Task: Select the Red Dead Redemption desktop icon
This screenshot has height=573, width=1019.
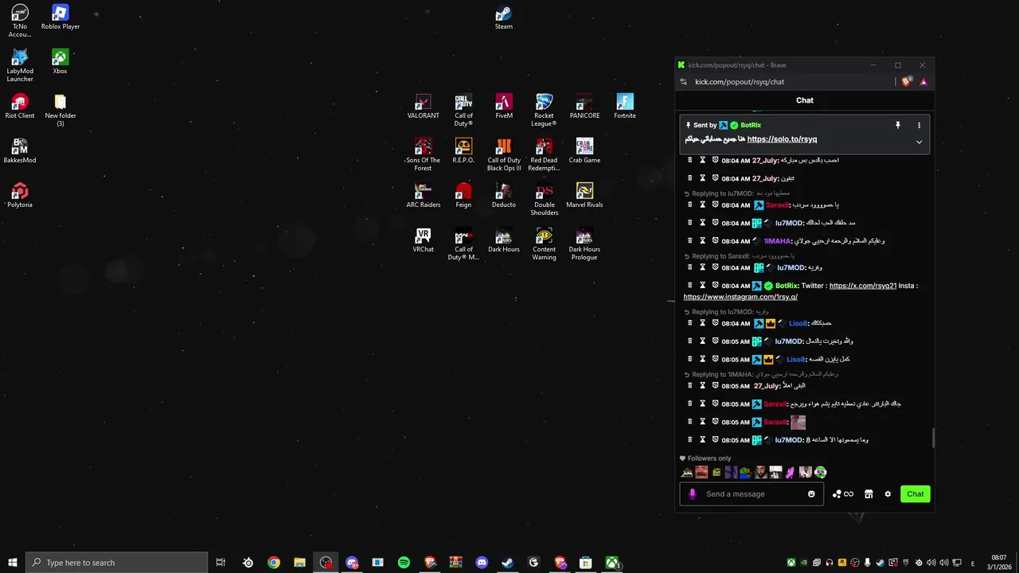Action: [544, 155]
